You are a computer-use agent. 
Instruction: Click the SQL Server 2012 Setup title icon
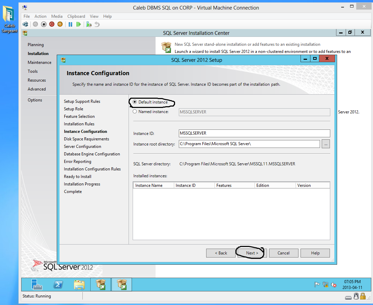coord(63,60)
